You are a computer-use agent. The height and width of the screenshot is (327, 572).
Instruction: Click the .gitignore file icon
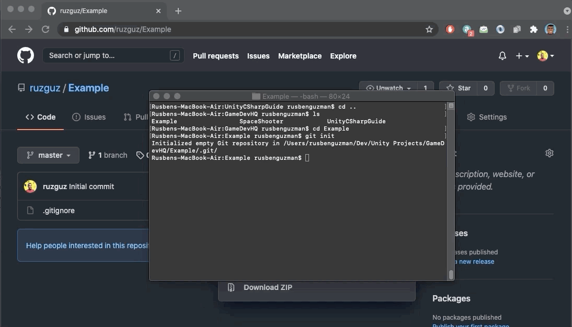click(x=30, y=211)
